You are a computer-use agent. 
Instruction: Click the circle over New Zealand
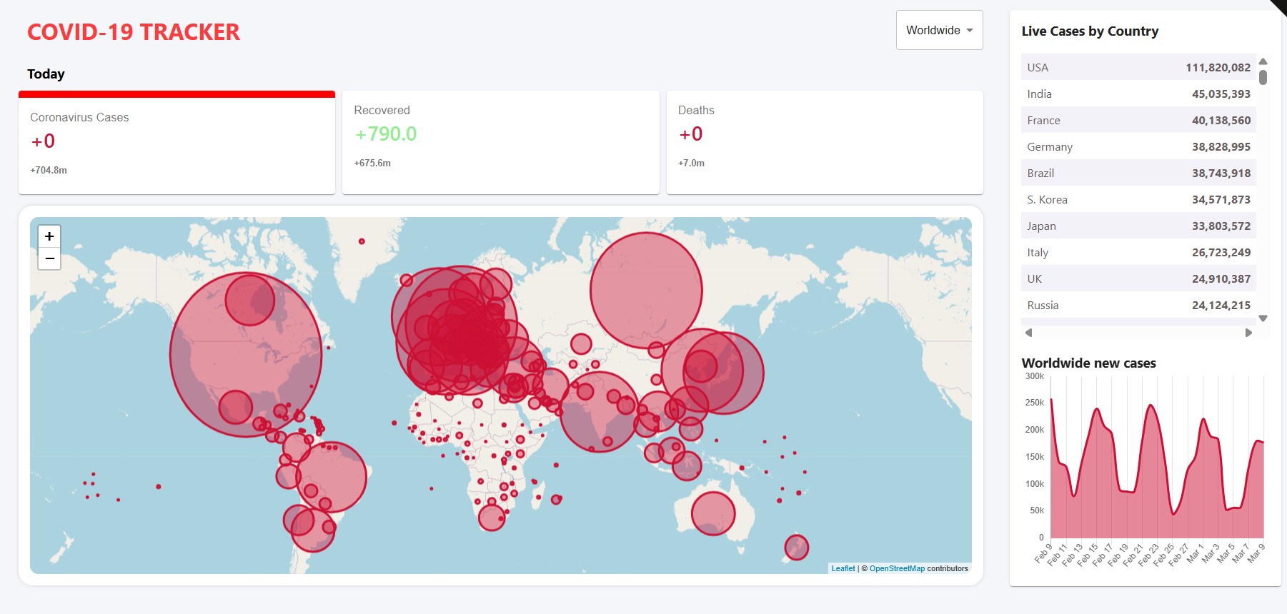click(x=796, y=548)
